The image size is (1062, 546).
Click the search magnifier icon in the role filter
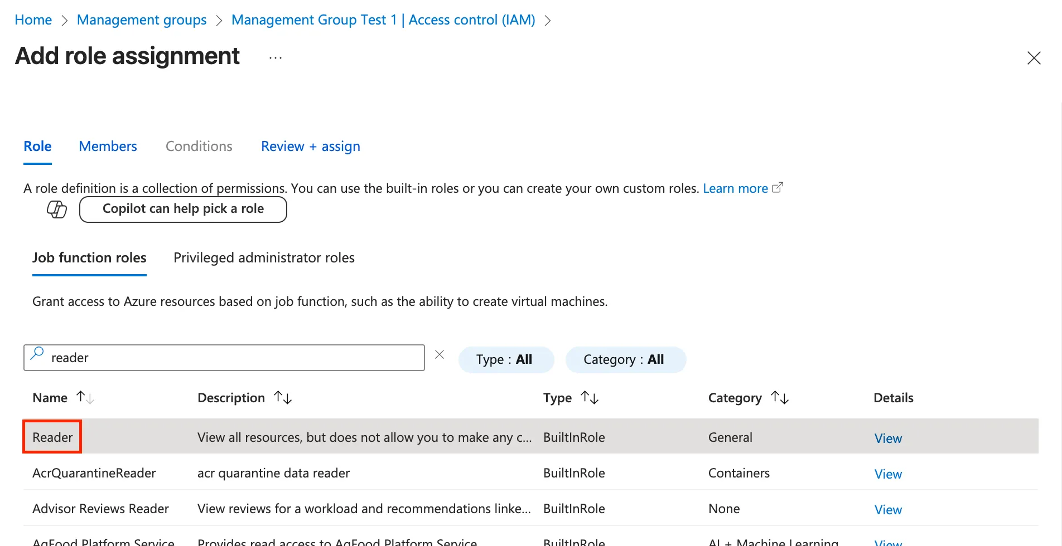(x=37, y=354)
